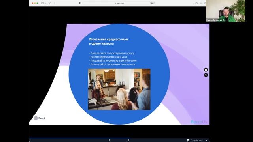The width and height of the screenshot is (253, 142).
Task: Click the Prezi logo on the slide
Action: pos(40,118)
